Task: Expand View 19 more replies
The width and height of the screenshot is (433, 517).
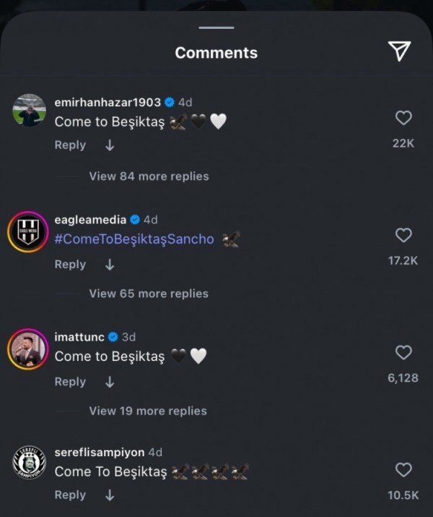Action: coord(148,411)
